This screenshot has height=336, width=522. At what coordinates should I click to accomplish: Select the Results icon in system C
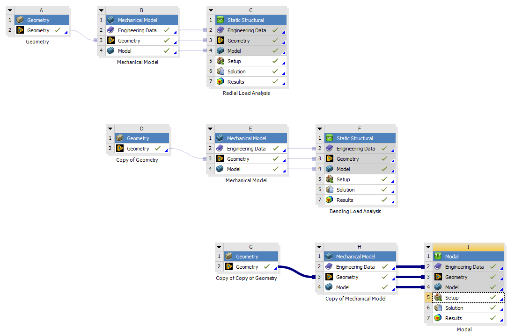pos(220,82)
